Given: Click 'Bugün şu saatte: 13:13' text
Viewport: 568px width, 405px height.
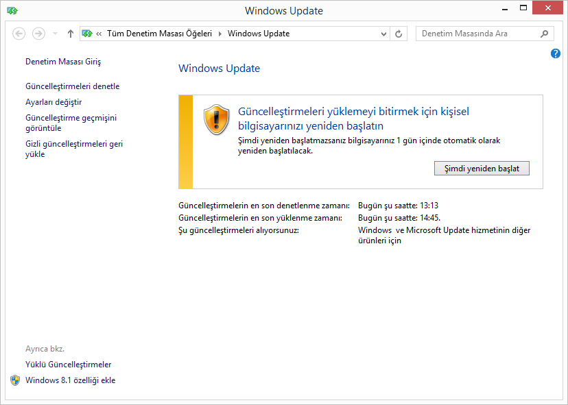Looking at the screenshot, I should (x=398, y=206).
